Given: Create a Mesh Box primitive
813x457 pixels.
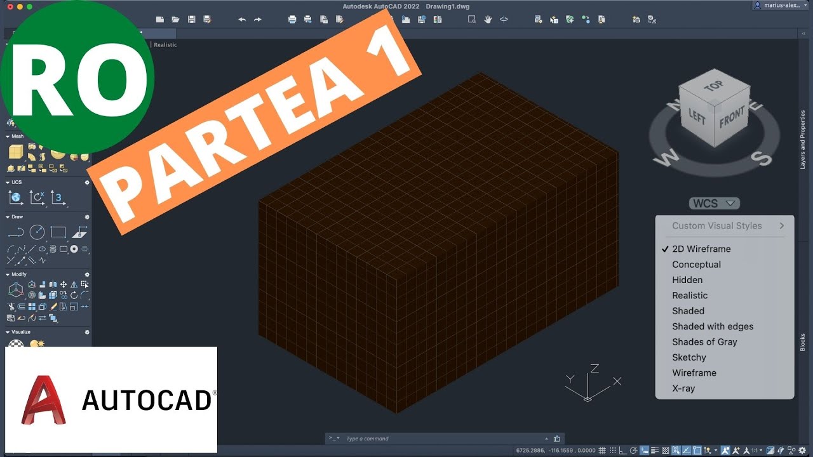Looking at the screenshot, I should click(x=15, y=152).
